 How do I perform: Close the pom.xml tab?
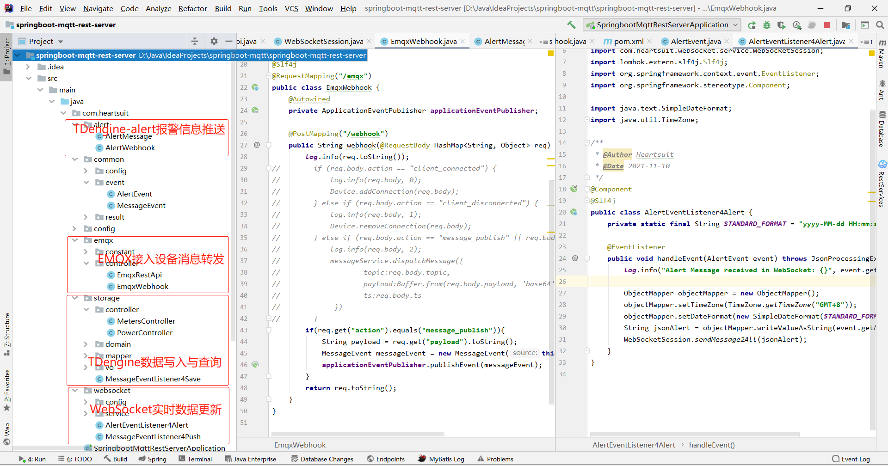tap(649, 42)
